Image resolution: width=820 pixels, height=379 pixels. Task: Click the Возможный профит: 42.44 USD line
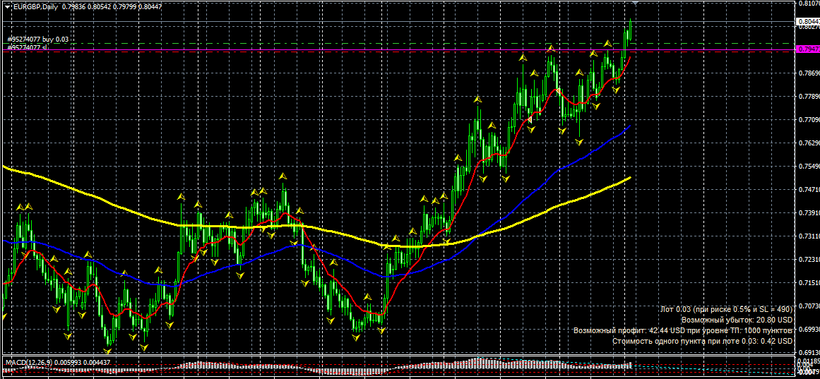pyautogui.click(x=684, y=330)
